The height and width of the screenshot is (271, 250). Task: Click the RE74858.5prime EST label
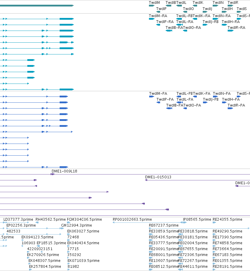click(227, 243)
